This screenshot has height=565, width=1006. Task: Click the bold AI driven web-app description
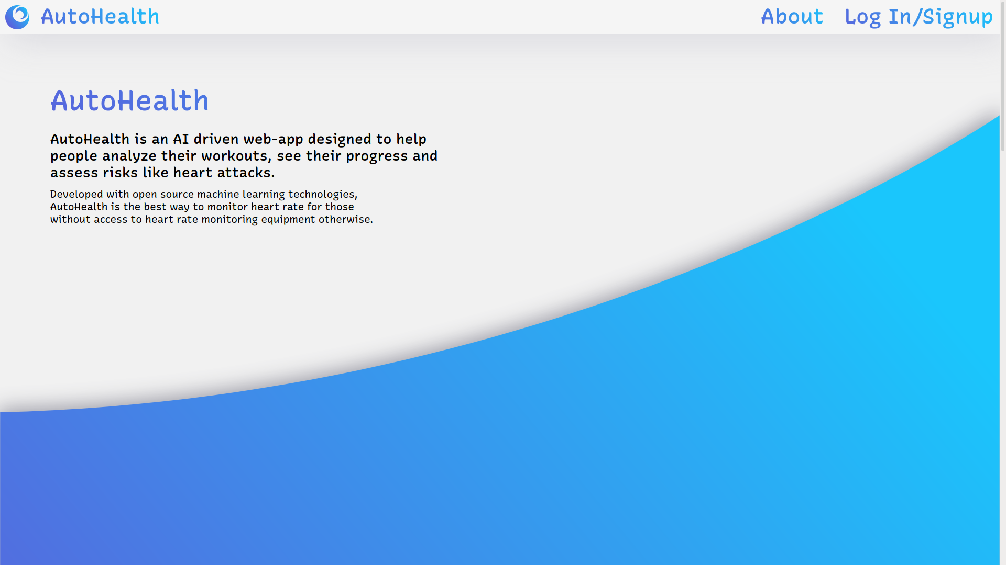click(x=244, y=155)
